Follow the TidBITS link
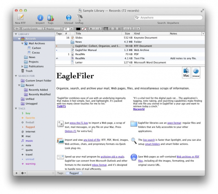 pos(61,106)
